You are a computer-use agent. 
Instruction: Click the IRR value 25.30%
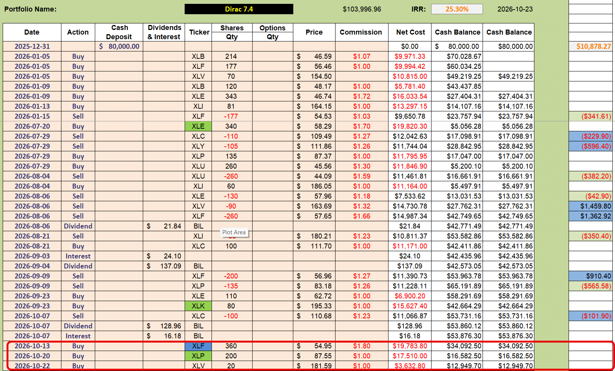[x=457, y=9]
